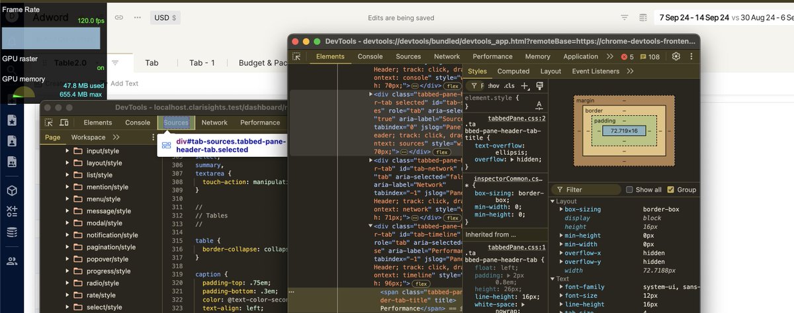Click the Add Text placeholder on dashboard

coord(124,83)
